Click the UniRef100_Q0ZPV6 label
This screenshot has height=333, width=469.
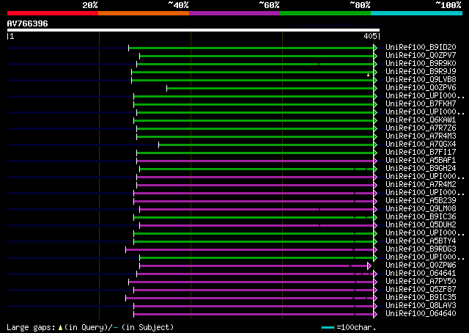click(x=421, y=88)
